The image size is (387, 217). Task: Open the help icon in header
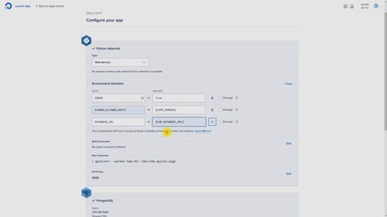(x=345, y=7)
